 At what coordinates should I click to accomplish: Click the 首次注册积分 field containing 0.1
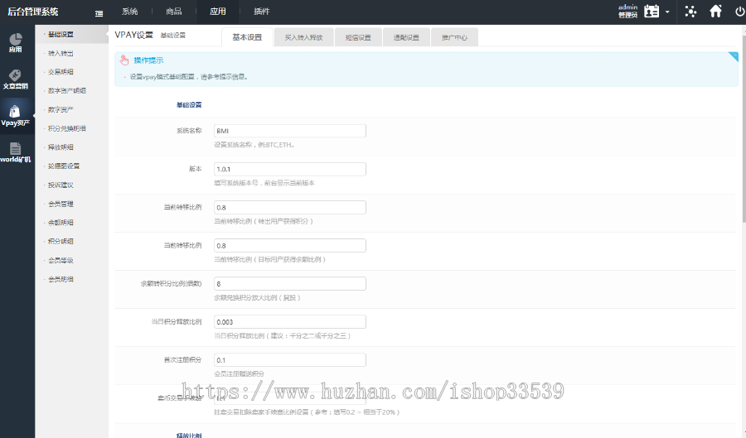pos(290,360)
